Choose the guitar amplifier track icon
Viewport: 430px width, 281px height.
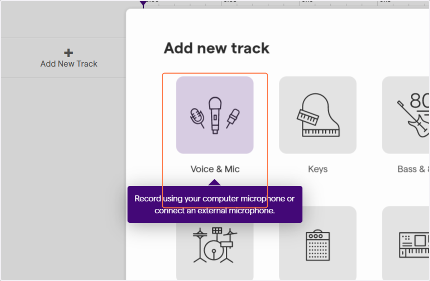click(317, 243)
